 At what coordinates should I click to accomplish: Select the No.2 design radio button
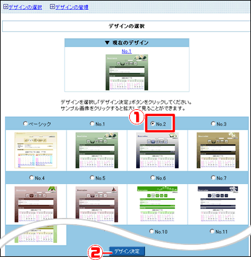(152, 124)
